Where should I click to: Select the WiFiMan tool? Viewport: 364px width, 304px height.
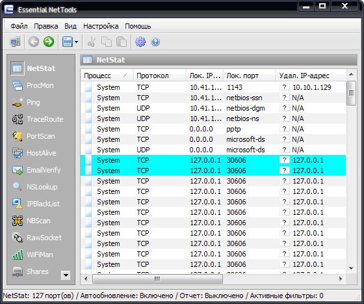tap(32, 255)
